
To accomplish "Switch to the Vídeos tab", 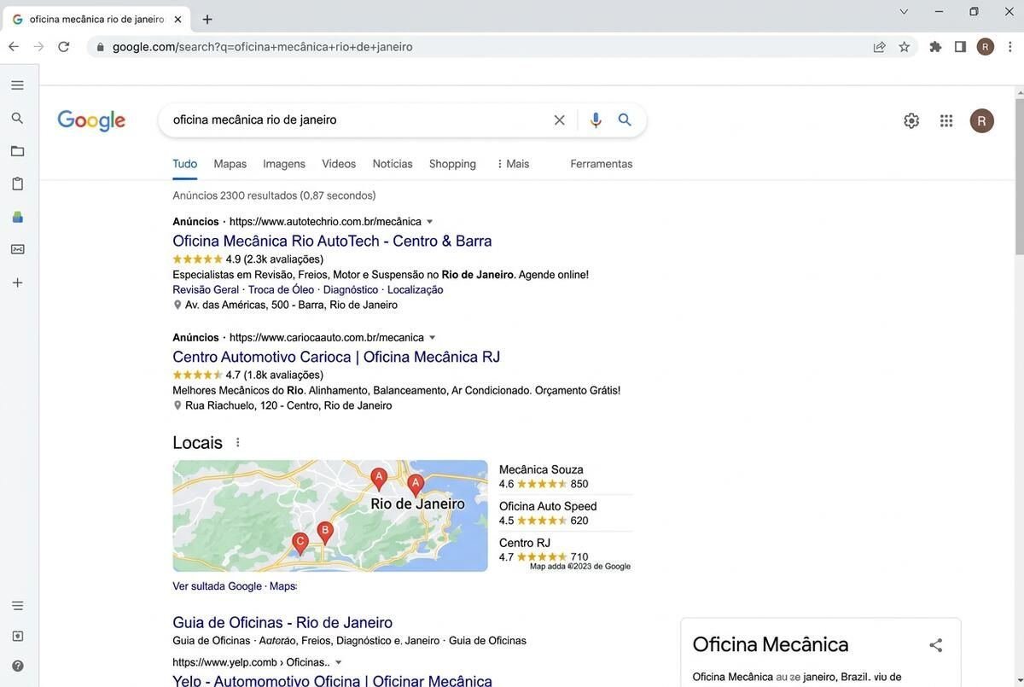I will click(339, 164).
